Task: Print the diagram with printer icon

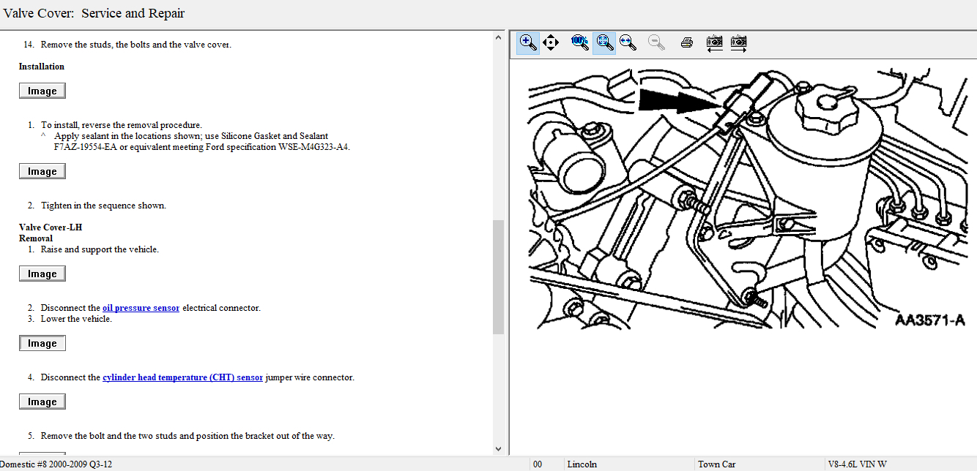Action: (686, 42)
